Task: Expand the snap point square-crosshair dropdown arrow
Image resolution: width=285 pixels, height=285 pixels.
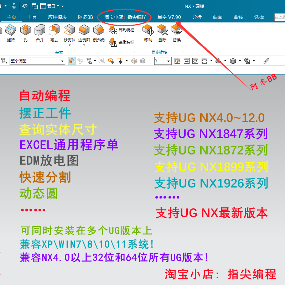Action: (126, 61)
